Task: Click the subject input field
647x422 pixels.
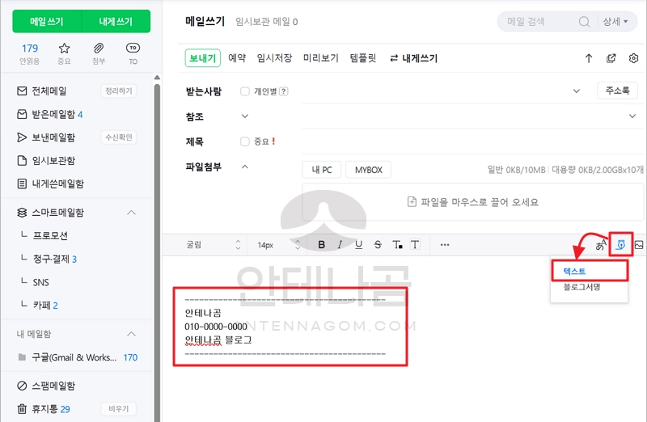Action: (x=472, y=141)
